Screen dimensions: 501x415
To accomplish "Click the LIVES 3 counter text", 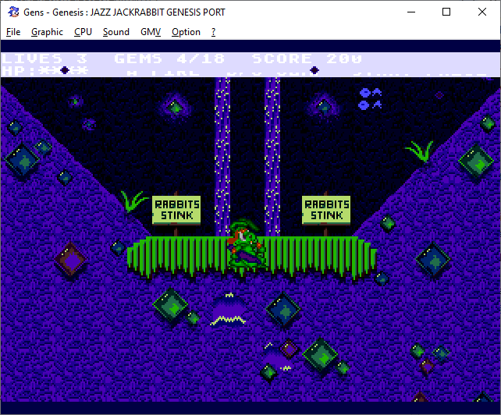I will click(x=44, y=59).
